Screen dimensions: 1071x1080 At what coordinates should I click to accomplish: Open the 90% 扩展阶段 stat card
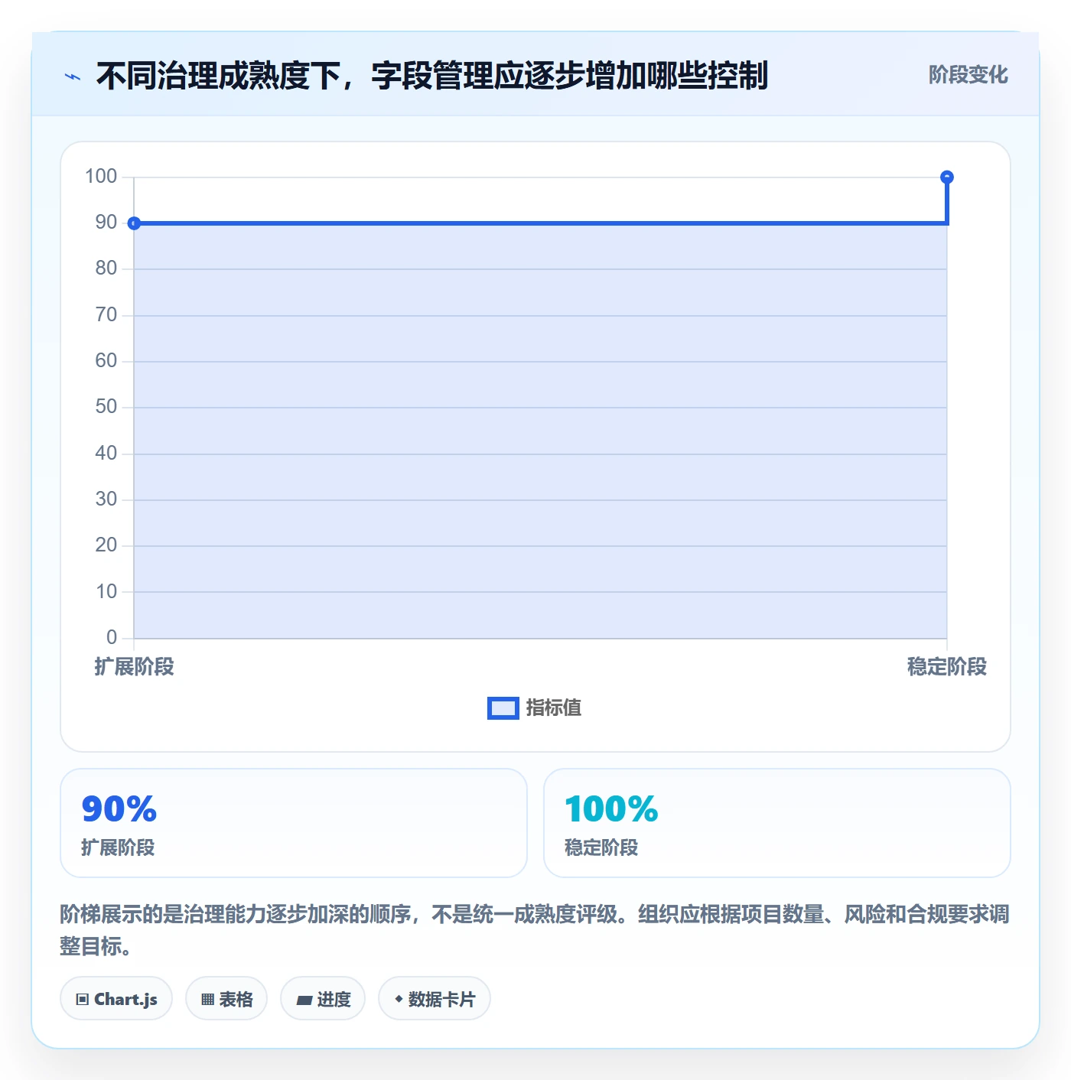pyautogui.click(x=294, y=823)
